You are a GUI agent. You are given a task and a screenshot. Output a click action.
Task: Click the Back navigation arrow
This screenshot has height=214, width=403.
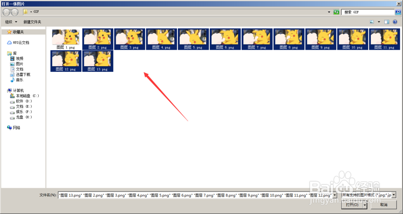tap(6, 12)
